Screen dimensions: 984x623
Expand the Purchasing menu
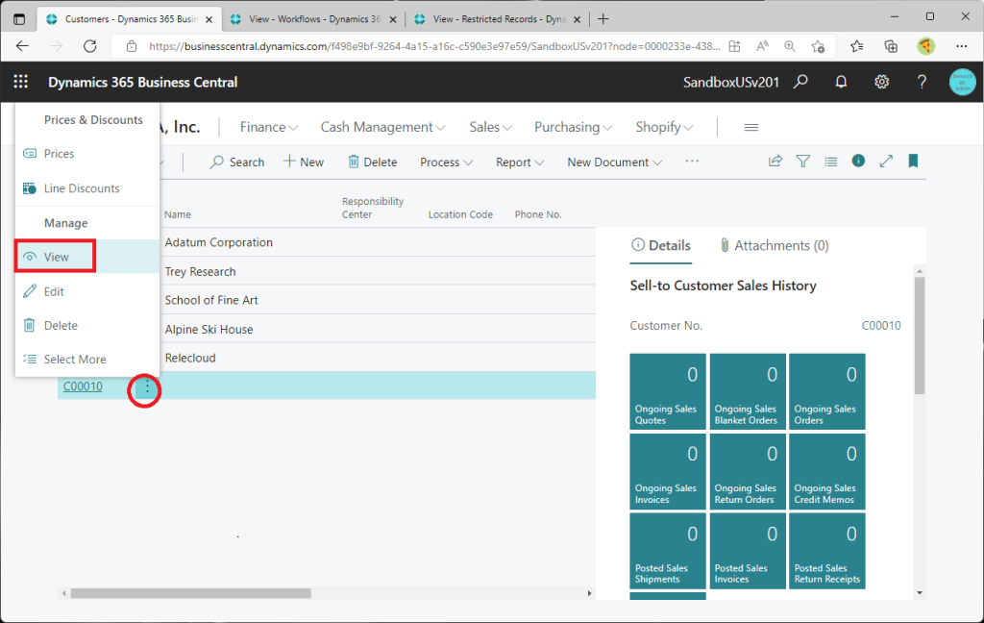573,127
